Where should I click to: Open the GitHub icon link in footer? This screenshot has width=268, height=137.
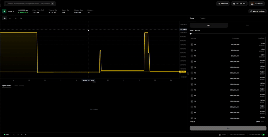click(x=18, y=134)
